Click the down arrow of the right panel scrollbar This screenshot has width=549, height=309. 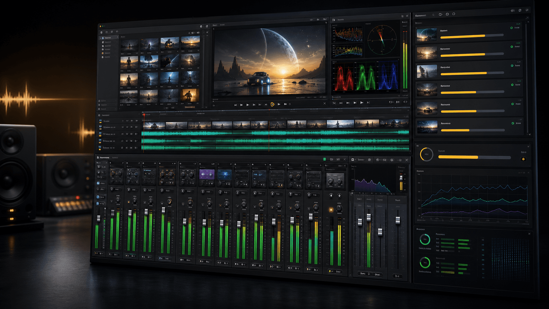point(529,134)
